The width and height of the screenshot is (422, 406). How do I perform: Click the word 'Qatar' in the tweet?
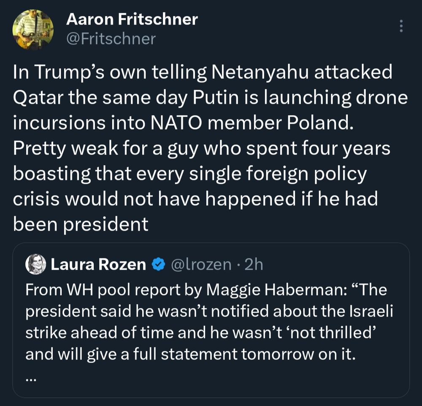click(x=38, y=98)
